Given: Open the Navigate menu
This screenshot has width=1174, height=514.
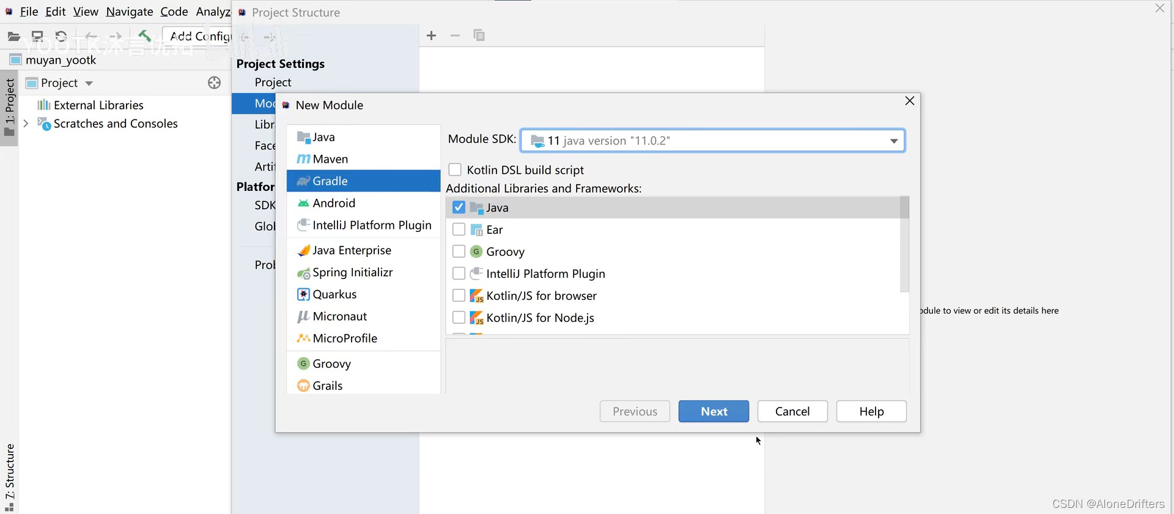Looking at the screenshot, I should click(130, 12).
